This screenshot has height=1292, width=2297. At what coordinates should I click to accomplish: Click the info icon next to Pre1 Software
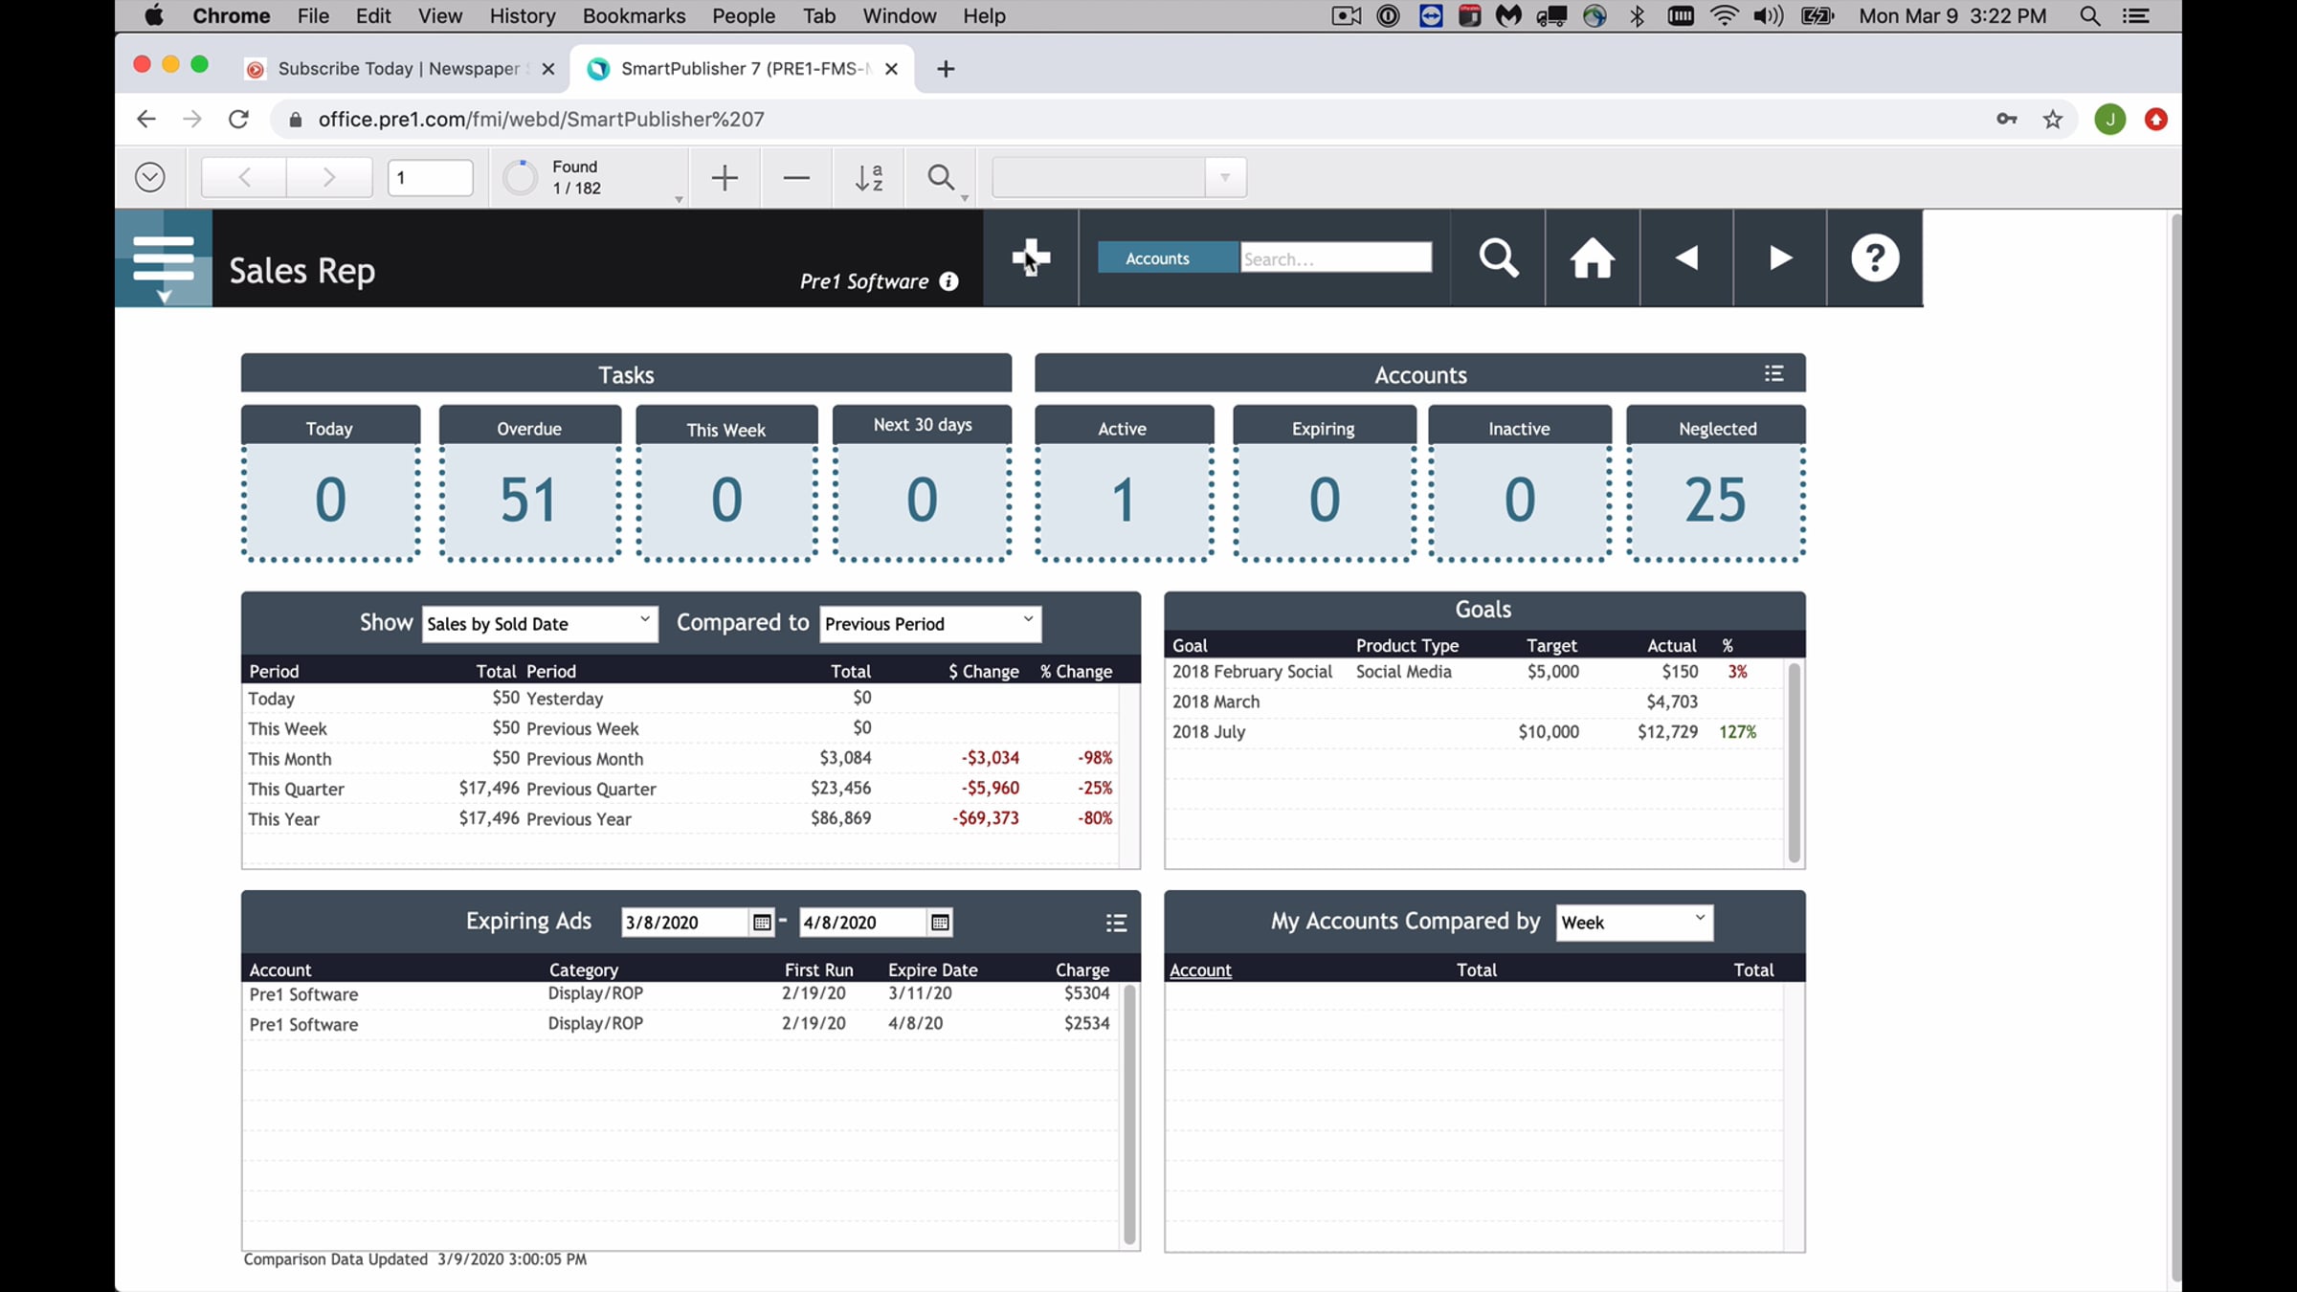(948, 281)
